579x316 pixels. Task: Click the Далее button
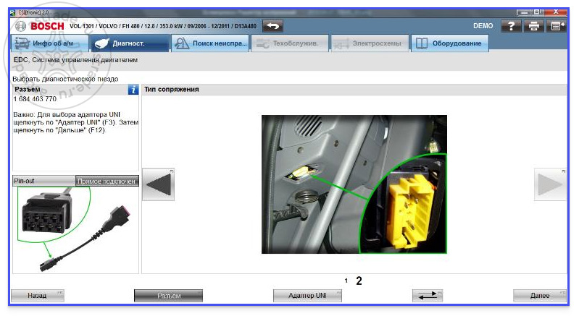point(540,295)
